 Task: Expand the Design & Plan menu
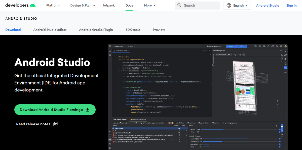tap(83, 5)
